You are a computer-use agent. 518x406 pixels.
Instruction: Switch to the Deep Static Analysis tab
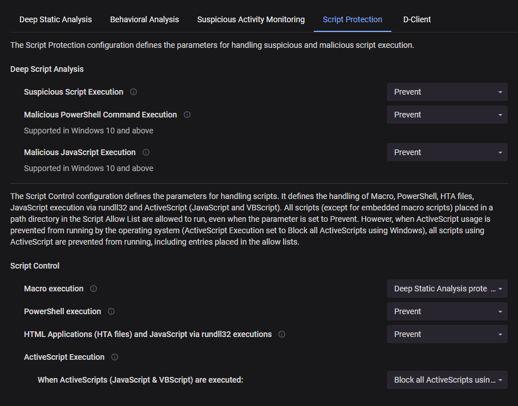[x=55, y=19]
